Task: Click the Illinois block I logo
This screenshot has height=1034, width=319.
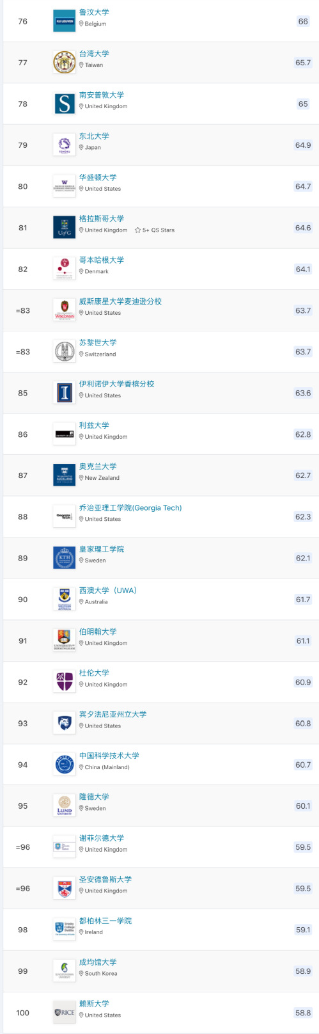Action: (x=64, y=393)
